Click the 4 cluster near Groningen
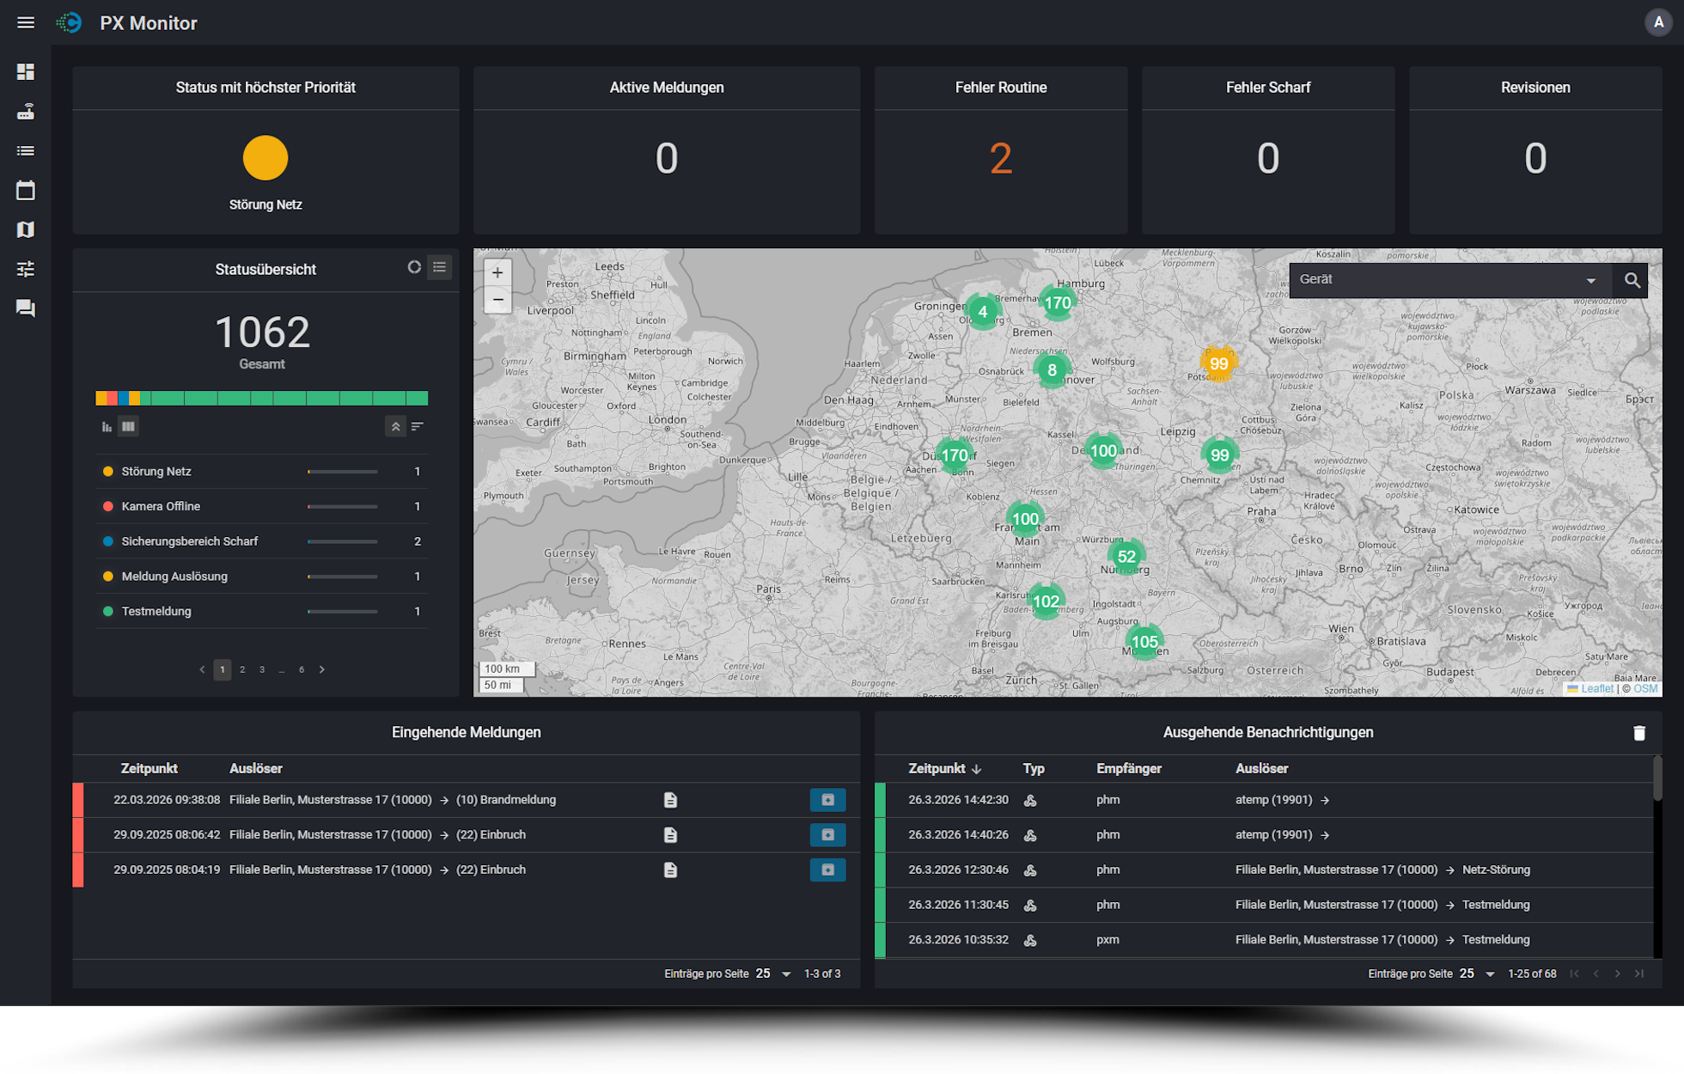 coord(983,311)
